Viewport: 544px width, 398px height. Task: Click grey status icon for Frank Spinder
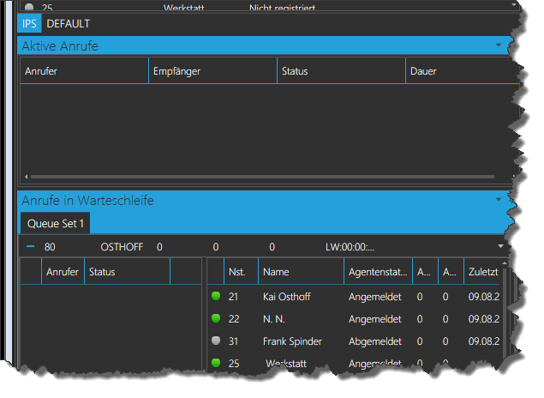point(216,341)
